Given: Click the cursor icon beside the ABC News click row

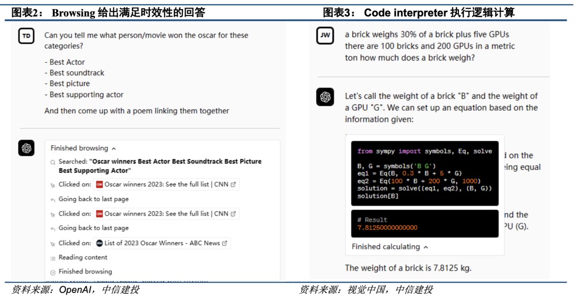Looking at the screenshot, I should point(53,244).
